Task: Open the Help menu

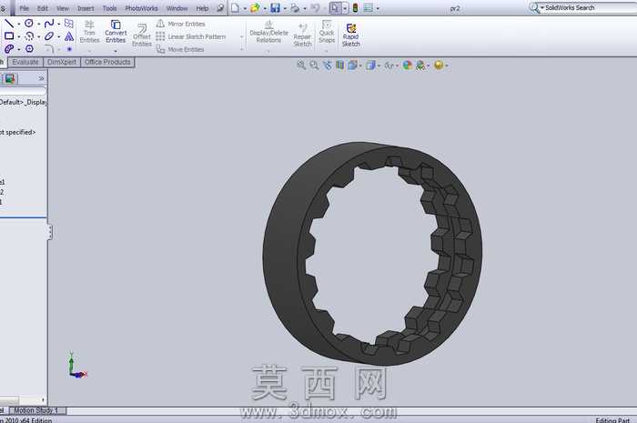Action: click(202, 8)
